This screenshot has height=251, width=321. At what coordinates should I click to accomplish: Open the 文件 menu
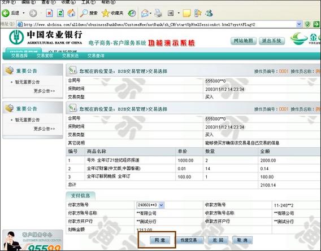8,2
